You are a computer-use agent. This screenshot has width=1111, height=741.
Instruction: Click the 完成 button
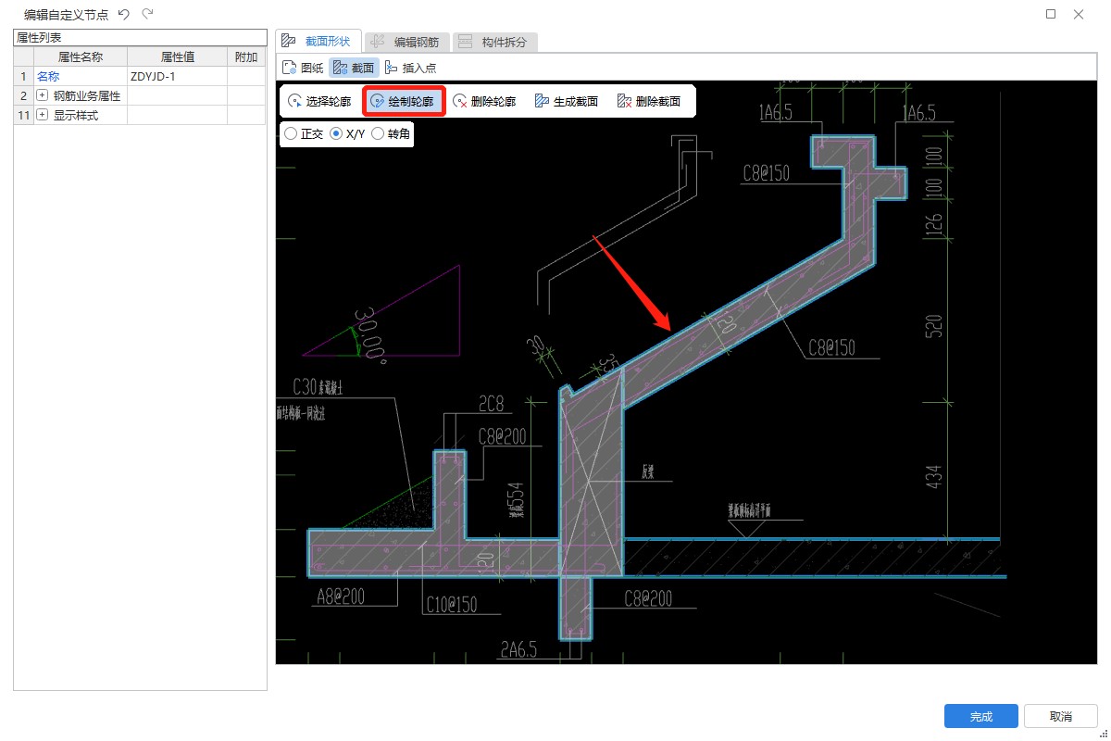(x=981, y=716)
